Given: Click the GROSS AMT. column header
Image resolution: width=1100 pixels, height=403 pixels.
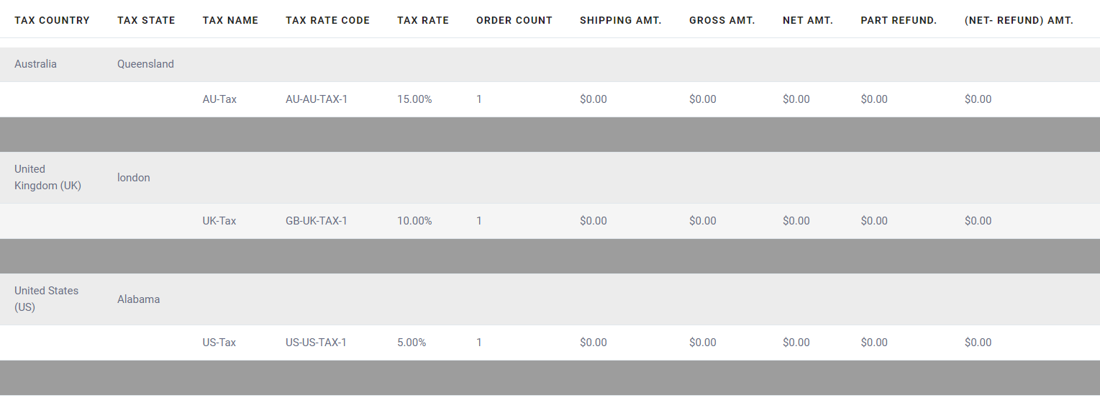Looking at the screenshot, I should tap(722, 20).
